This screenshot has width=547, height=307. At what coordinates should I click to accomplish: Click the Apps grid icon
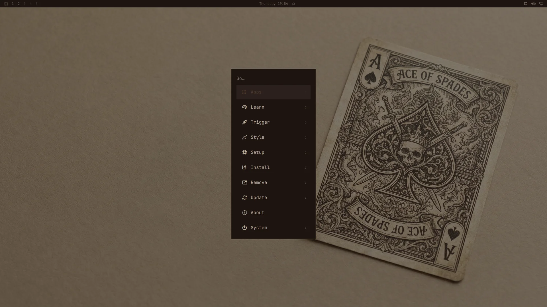coord(244,92)
